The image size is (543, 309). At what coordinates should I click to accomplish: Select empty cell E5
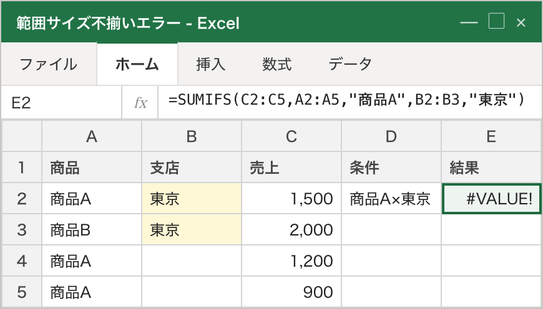pos(491,292)
